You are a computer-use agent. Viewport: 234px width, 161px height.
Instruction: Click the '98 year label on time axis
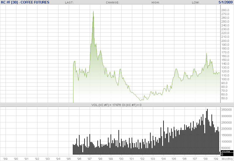pos(100,159)
